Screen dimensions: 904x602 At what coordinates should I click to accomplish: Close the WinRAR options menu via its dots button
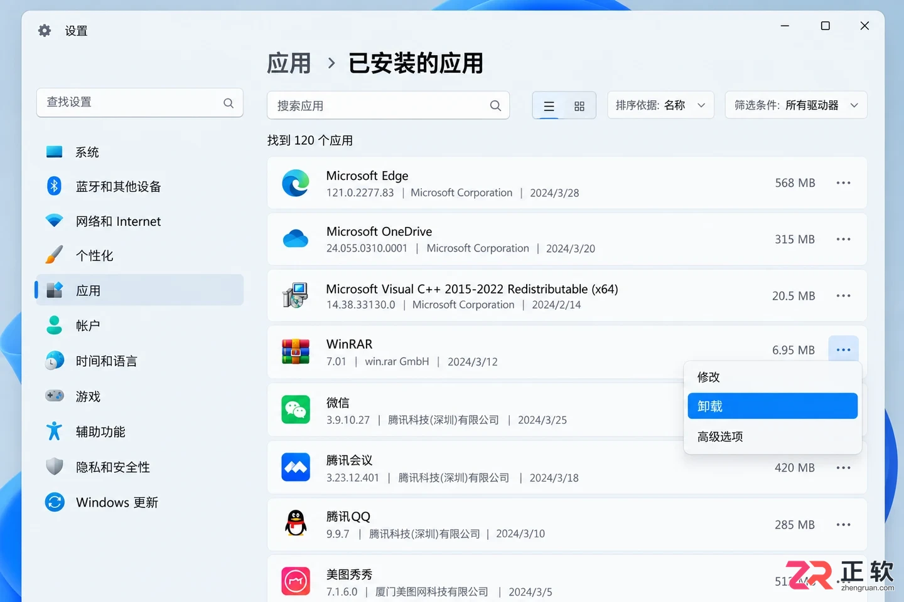tap(843, 350)
